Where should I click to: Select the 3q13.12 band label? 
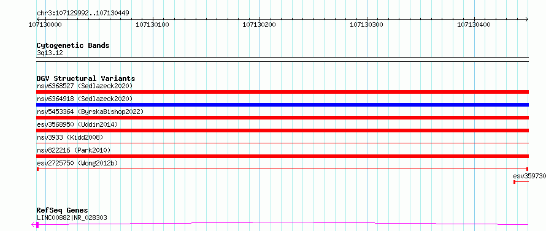click(x=50, y=53)
